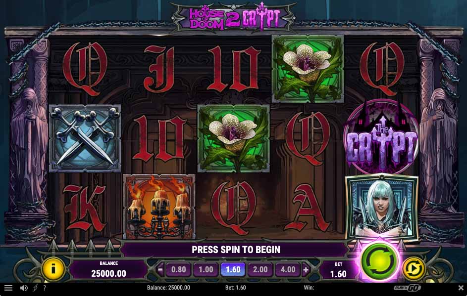Select the 0.80 bet amount
The height and width of the screenshot is (296, 467).
pos(178,269)
